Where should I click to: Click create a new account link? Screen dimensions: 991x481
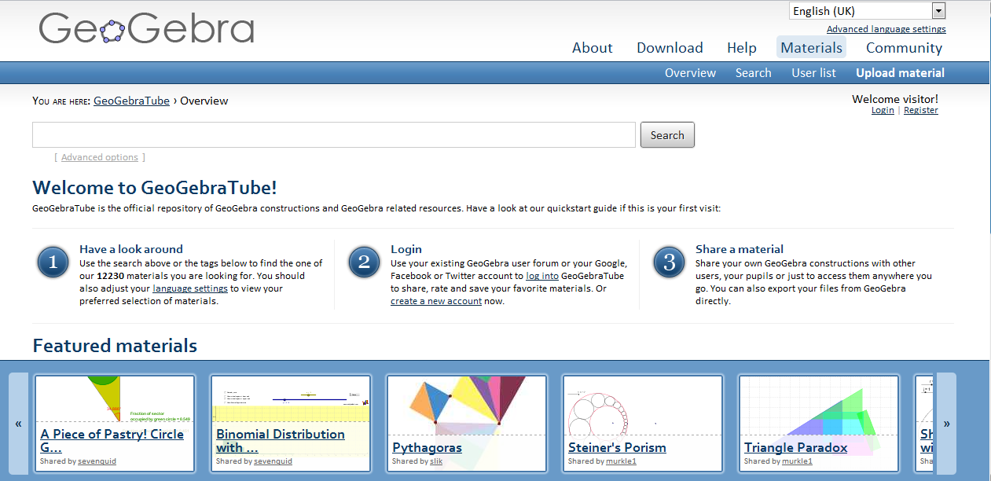point(436,301)
